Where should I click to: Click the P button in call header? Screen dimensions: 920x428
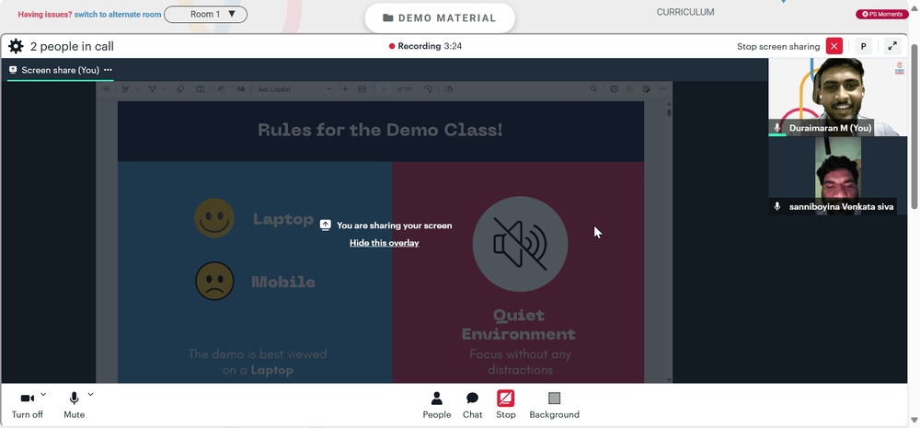coord(863,46)
